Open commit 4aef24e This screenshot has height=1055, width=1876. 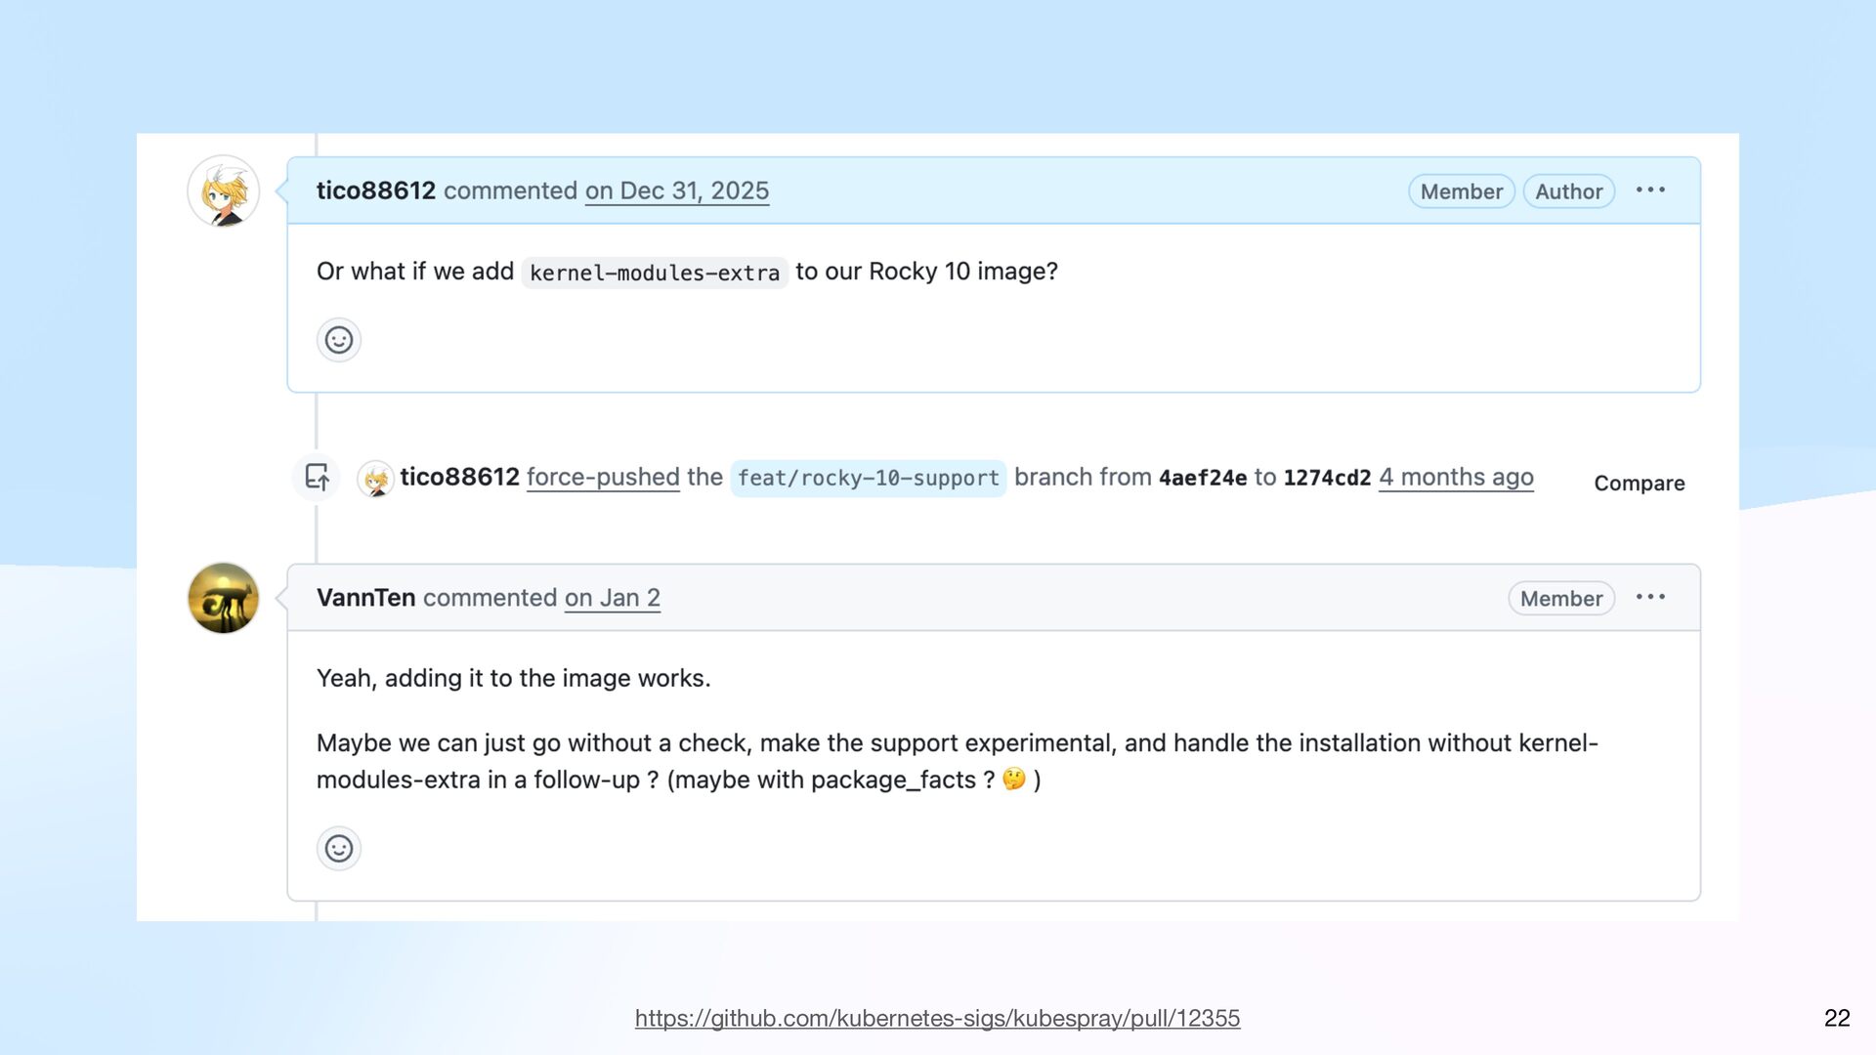(x=1202, y=478)
